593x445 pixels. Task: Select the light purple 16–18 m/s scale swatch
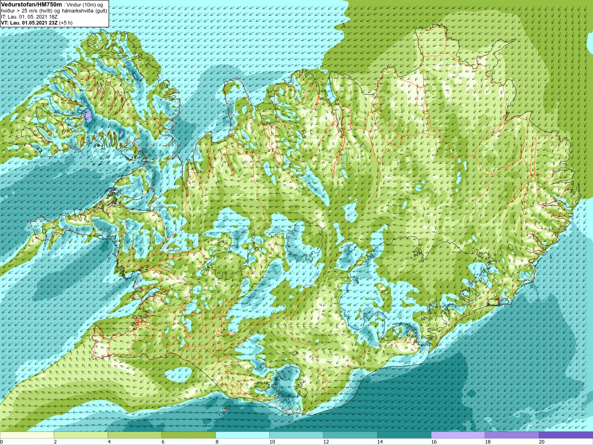tap(458, 435)
